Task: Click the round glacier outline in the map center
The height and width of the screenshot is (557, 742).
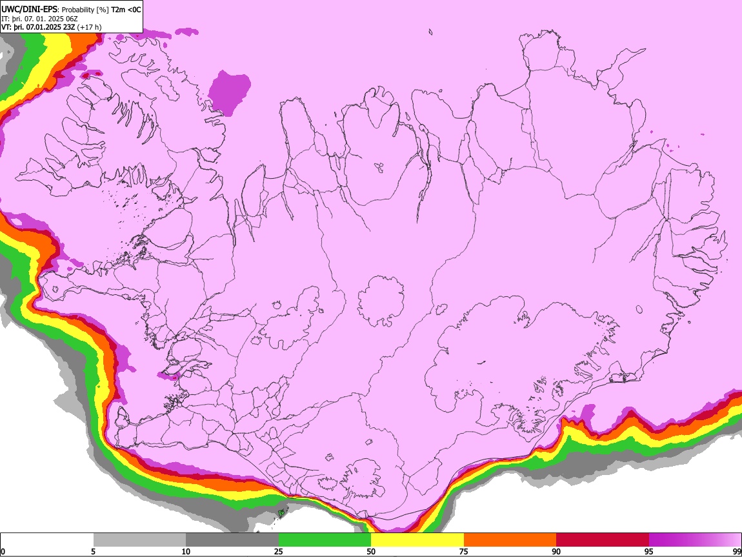Action: [x=381, y=301]
